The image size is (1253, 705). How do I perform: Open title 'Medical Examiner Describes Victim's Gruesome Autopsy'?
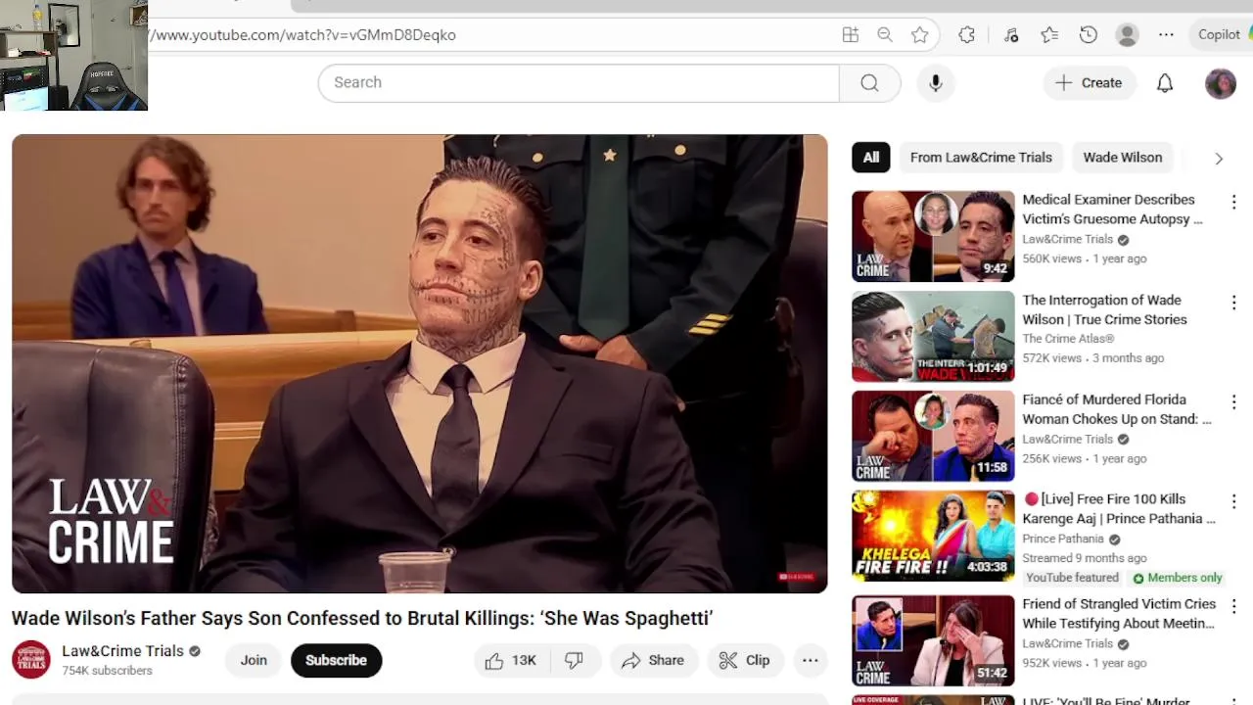pyautogui.click(x=1112, y=210)
